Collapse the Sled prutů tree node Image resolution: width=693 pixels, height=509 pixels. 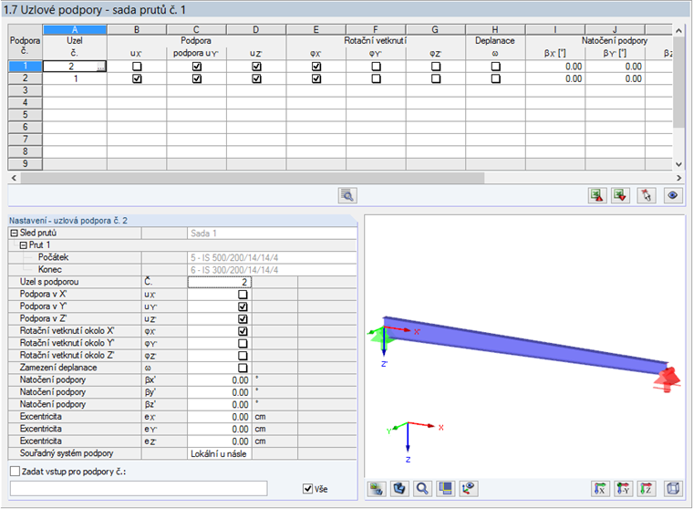tap(15, 233)
